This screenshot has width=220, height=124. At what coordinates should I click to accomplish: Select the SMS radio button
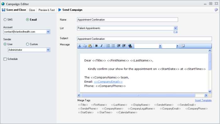click(5, 20)
